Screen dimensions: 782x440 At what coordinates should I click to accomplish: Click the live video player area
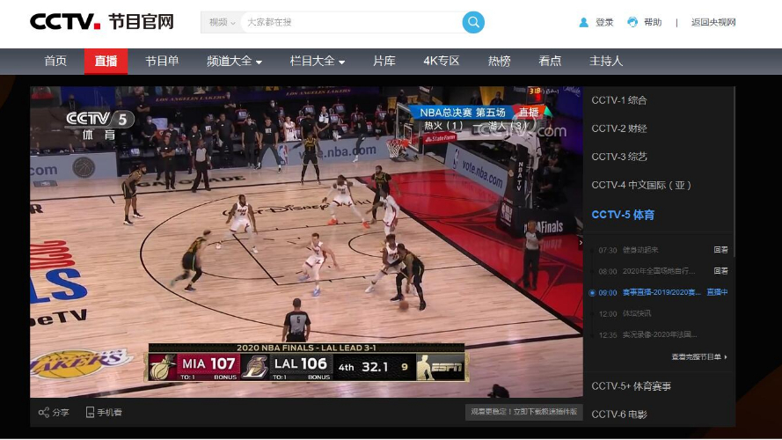click(306, 242)
